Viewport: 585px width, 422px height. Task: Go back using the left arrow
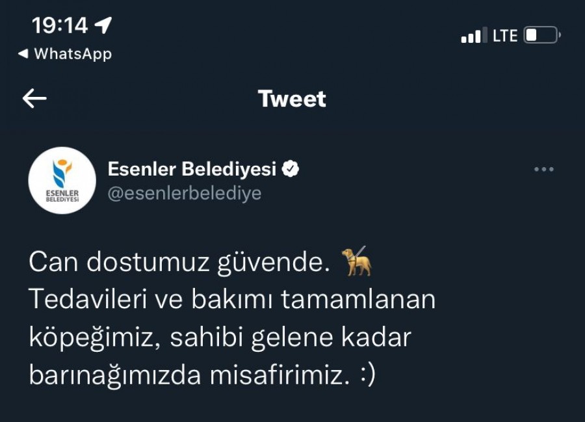coord(34,98)
